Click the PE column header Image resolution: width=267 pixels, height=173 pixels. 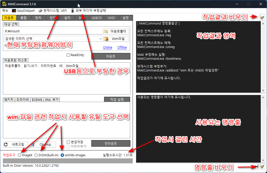point(61,66)
